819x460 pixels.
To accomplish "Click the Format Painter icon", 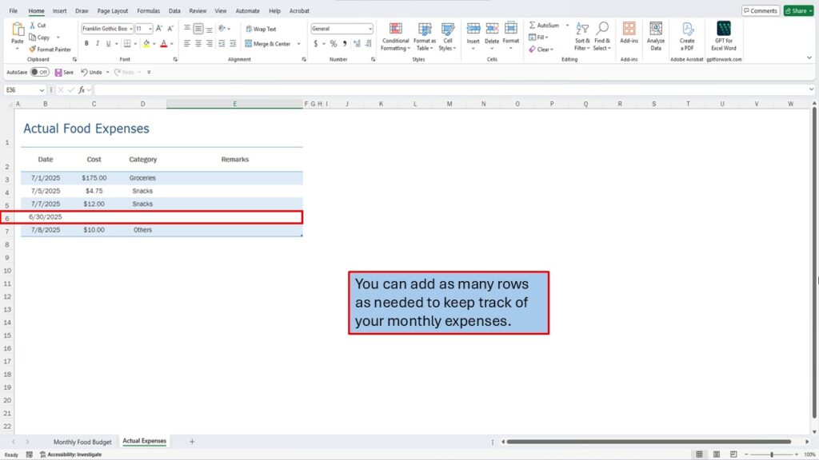I will pyautogui.click(x=32, y=49).
